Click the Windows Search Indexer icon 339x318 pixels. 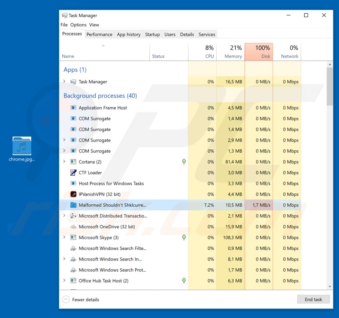pos(73,259)
